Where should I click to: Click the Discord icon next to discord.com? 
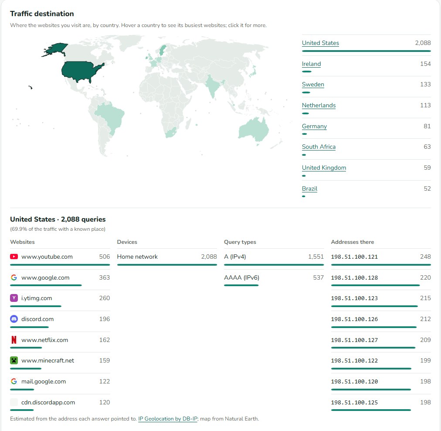pos(14,319)
